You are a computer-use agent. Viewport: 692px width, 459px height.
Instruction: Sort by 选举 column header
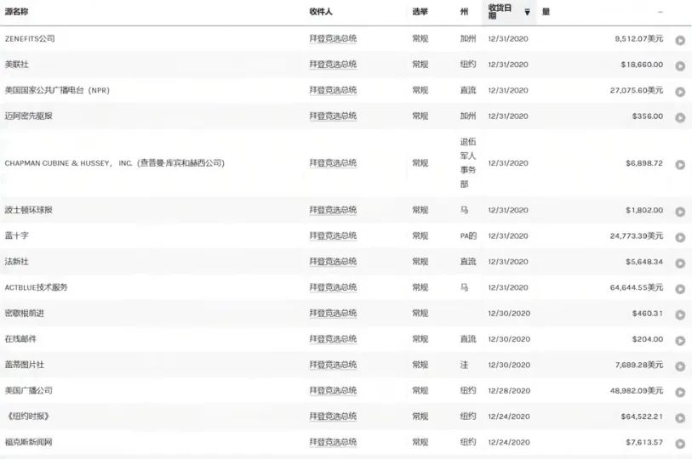pos(420,12)
